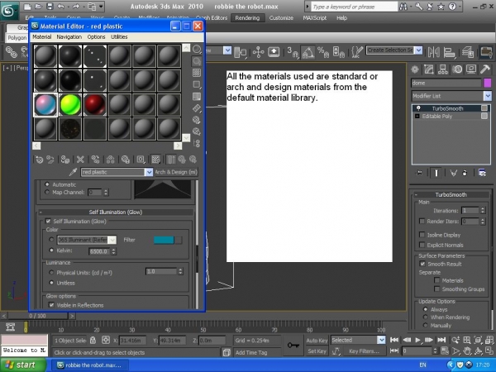Collapse the TurboSmooth rollout header

[451, 194]
